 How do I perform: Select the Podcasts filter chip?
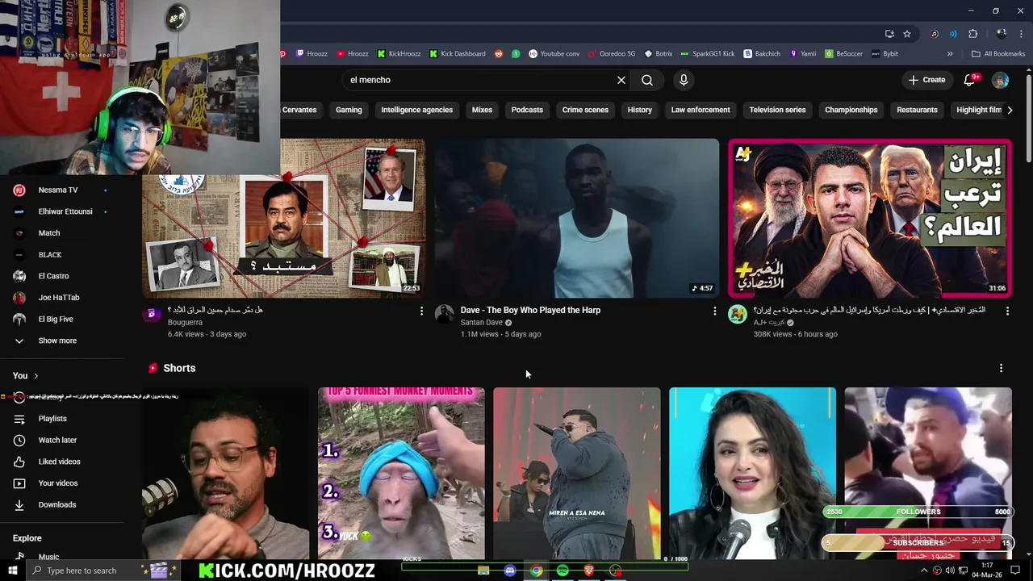527,110
